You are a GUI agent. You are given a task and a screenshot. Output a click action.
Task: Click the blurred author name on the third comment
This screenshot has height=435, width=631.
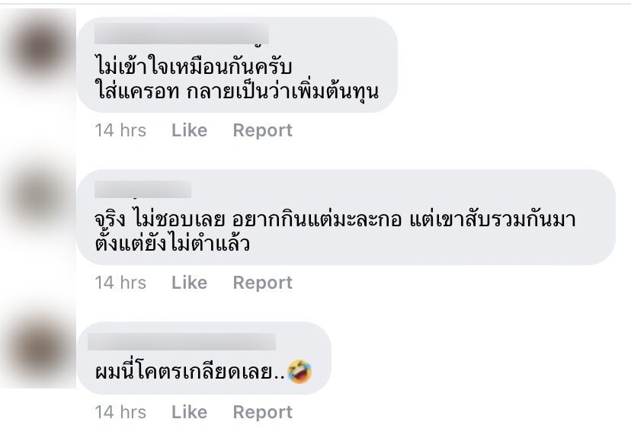[x=182, y=341]
